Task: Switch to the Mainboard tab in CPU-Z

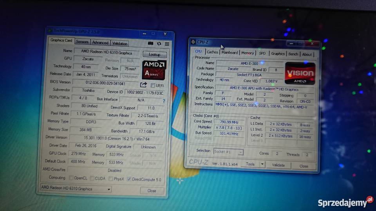Action: coord(230,52)
